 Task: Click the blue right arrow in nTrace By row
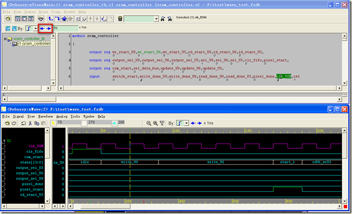click(x=48, y=29)
